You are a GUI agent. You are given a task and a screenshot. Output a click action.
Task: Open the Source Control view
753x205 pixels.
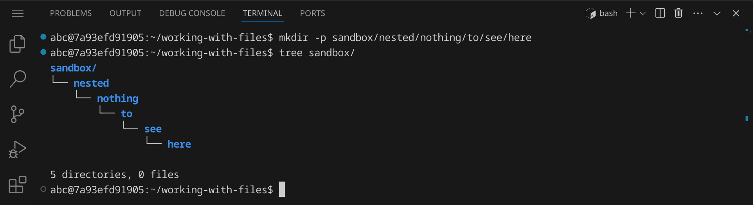pyautogui.click(x=17, y=114)
